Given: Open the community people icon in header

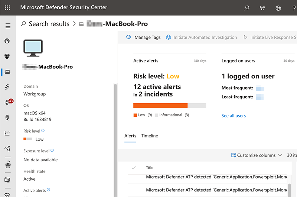Looking at the screenshot, I should click(x=262, y=8).
